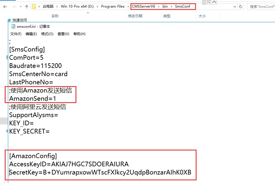Screen dimensions: 275x183
Task: Click the KEY_ID= line
Action: [21, 123]
